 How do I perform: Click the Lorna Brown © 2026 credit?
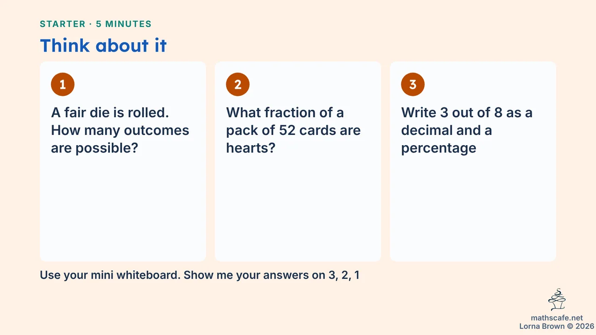click(x=557, y=326)
